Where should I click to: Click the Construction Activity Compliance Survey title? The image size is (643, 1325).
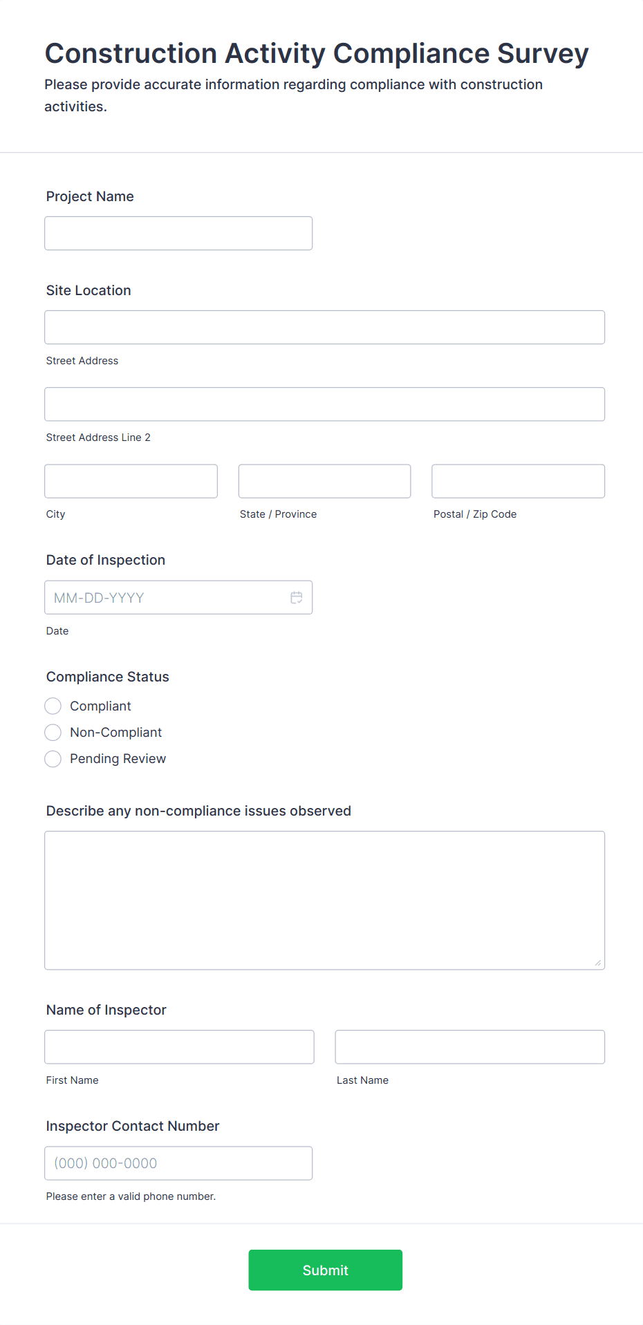[316, 53]
